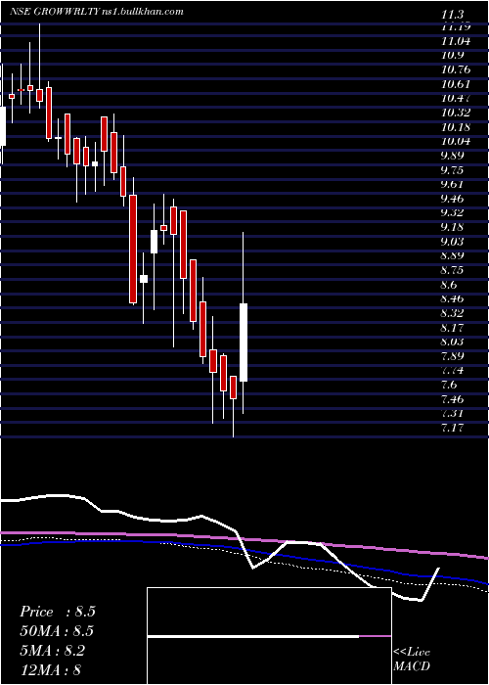Image resolution: width=489 pixels, height=685 pixels.
Task: Click the 9.75 price axis label
Action: (x=452, y=170)
